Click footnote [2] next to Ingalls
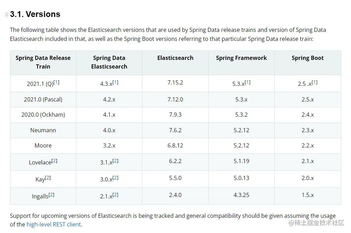Screen dimensions: 351x233 click(51, 195)
